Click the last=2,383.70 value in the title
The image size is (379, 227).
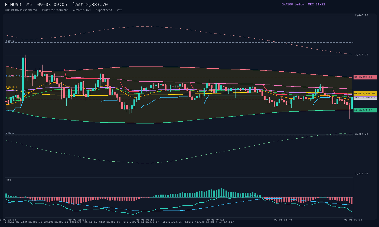point(90,5)
